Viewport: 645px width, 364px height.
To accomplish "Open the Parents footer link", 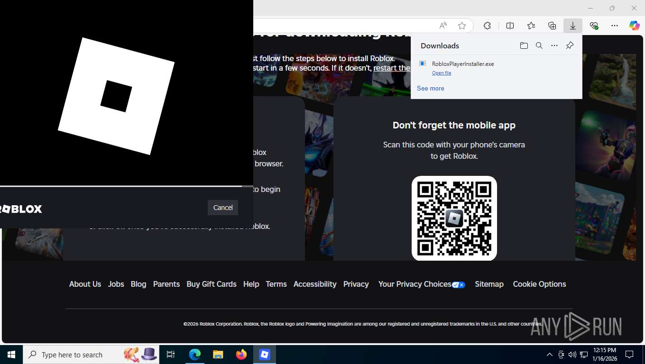I will point(166,284).
